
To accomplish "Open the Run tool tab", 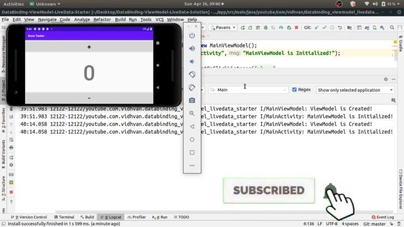I will tap(160, 217).
